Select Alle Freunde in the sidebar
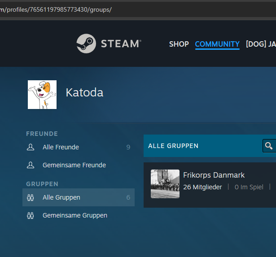The image size is (276, 257). [x=61, y=147]
